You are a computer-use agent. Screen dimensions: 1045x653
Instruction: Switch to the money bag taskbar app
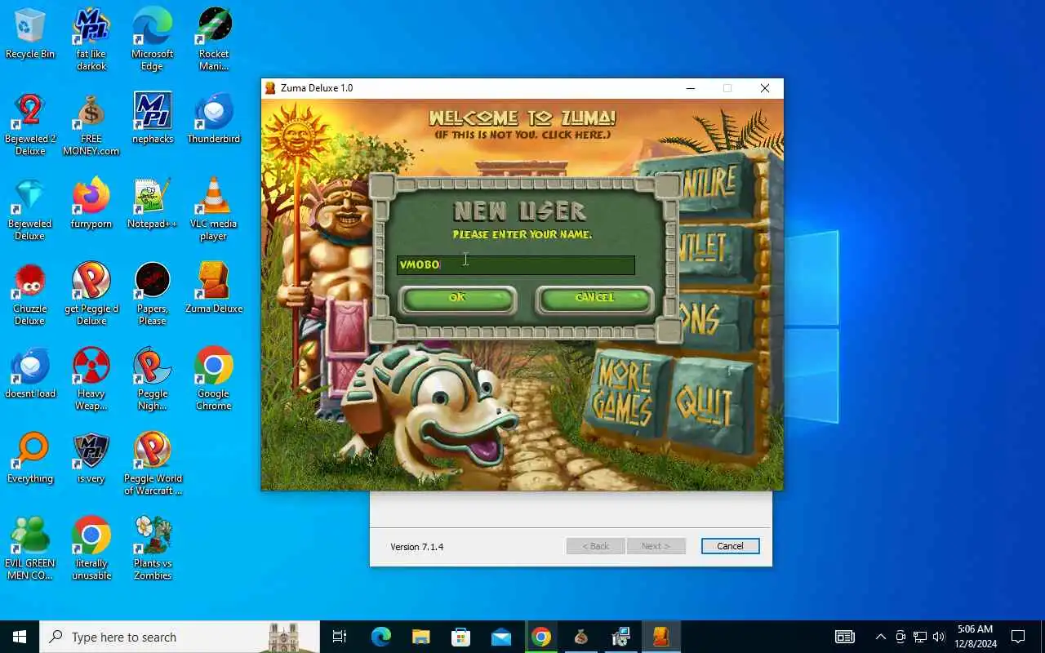pos(581,637)
